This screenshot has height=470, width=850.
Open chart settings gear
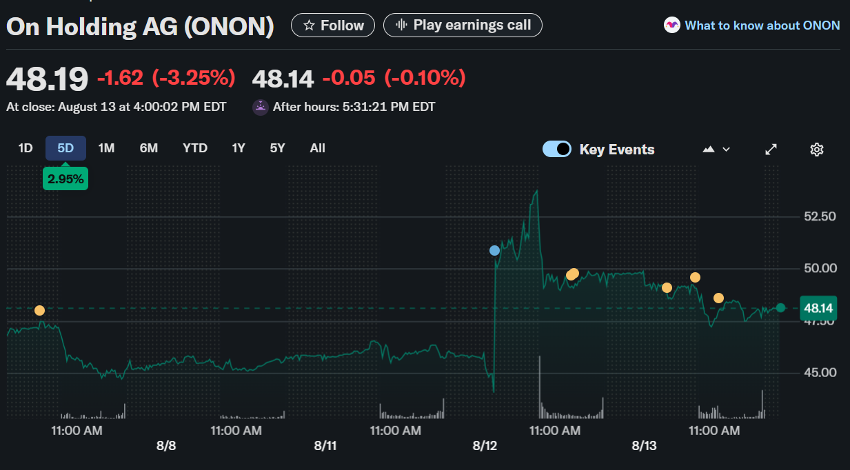click(817, 149)
